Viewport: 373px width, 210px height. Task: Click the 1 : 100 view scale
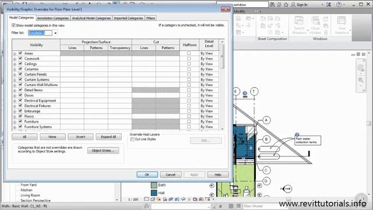[x=133, y=199]
